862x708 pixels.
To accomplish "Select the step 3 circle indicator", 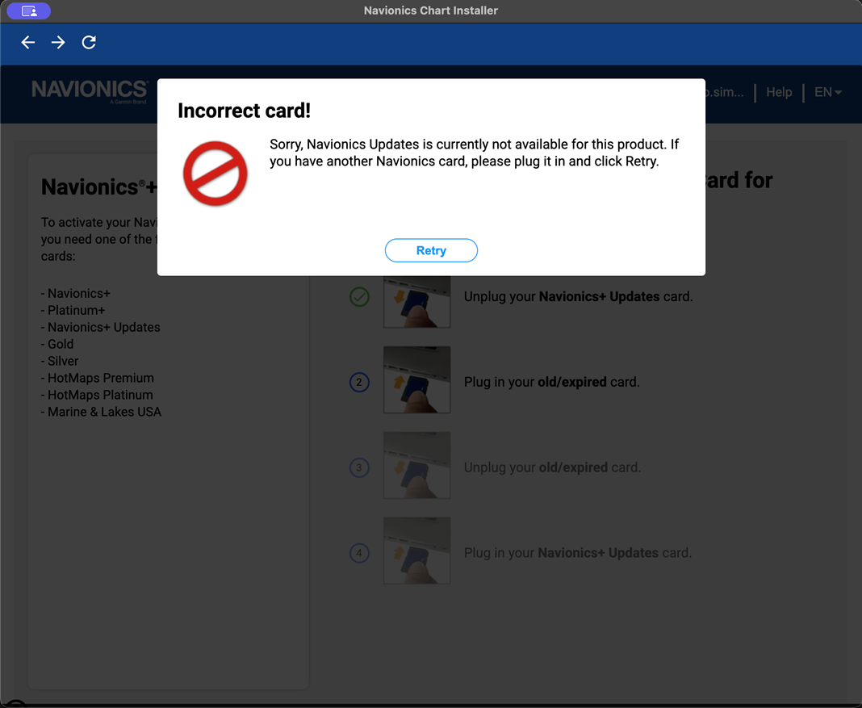I will 359,467.
